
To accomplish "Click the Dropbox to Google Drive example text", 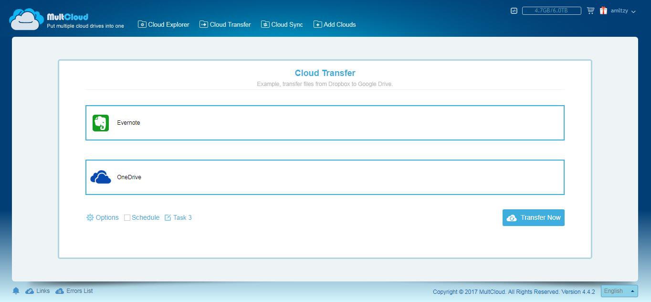I will click(325, 84).
